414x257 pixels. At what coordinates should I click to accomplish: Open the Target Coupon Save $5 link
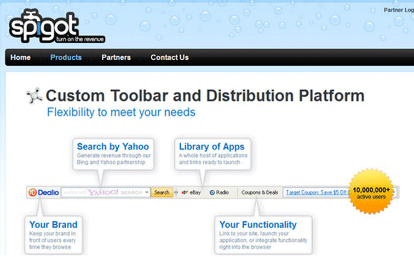click(x=317, y=192)
